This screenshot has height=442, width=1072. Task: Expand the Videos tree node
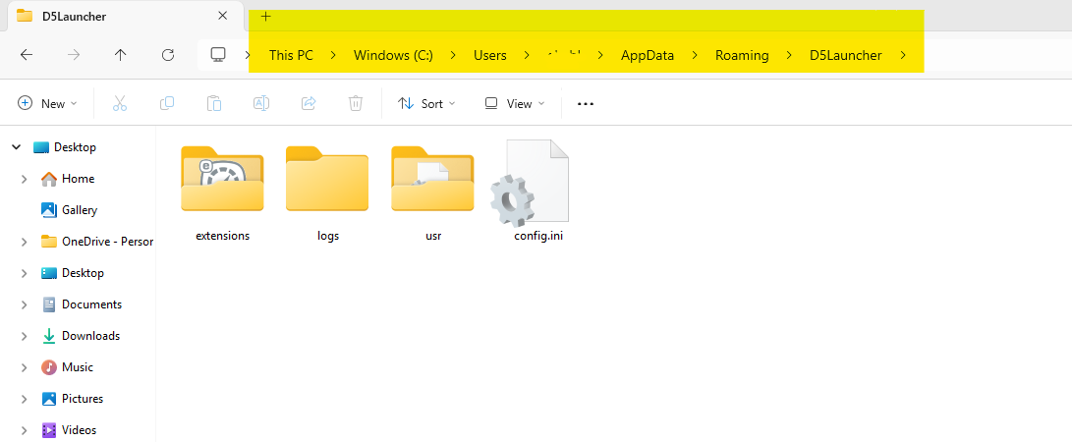pyautogui.click(x=25, y=430)
